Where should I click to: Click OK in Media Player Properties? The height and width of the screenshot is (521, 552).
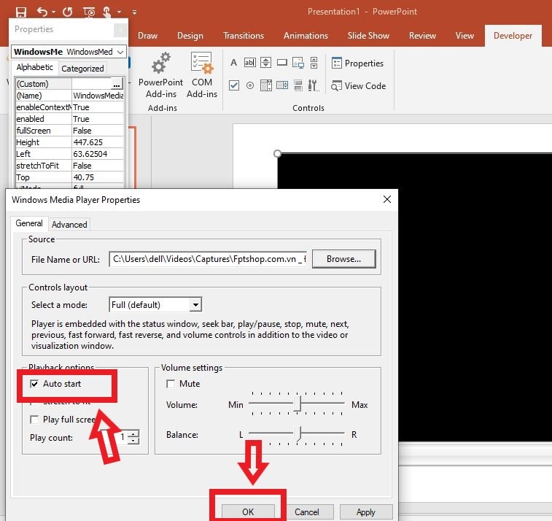click(248, 512)
